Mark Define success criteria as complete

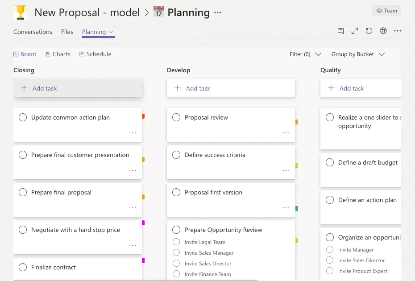(176, 155)
